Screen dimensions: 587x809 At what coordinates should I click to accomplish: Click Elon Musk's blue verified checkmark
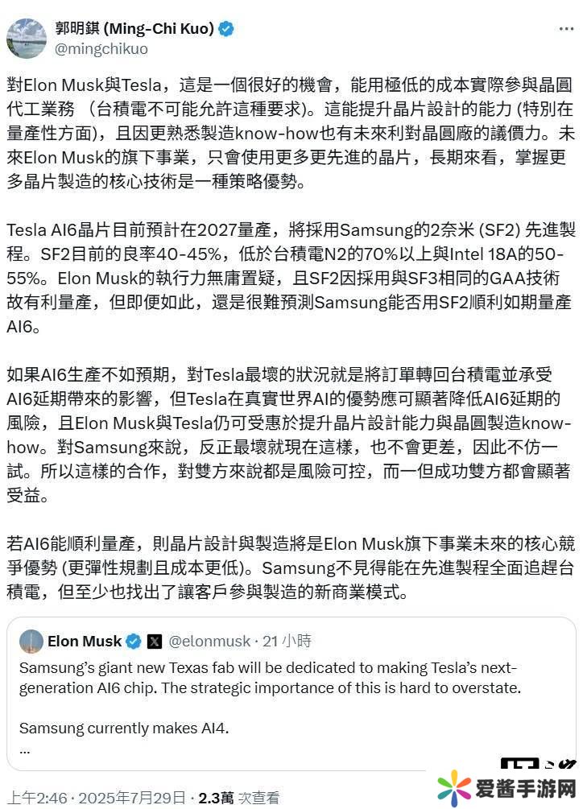tap(134, 642)
